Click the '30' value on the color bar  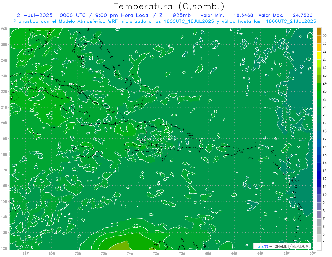click(x=325, y=35)
